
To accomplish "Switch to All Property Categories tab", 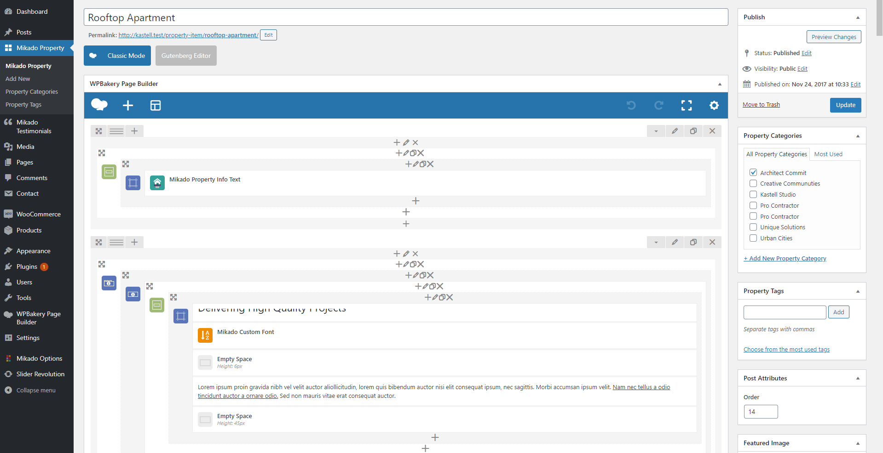I will point(776,154).
